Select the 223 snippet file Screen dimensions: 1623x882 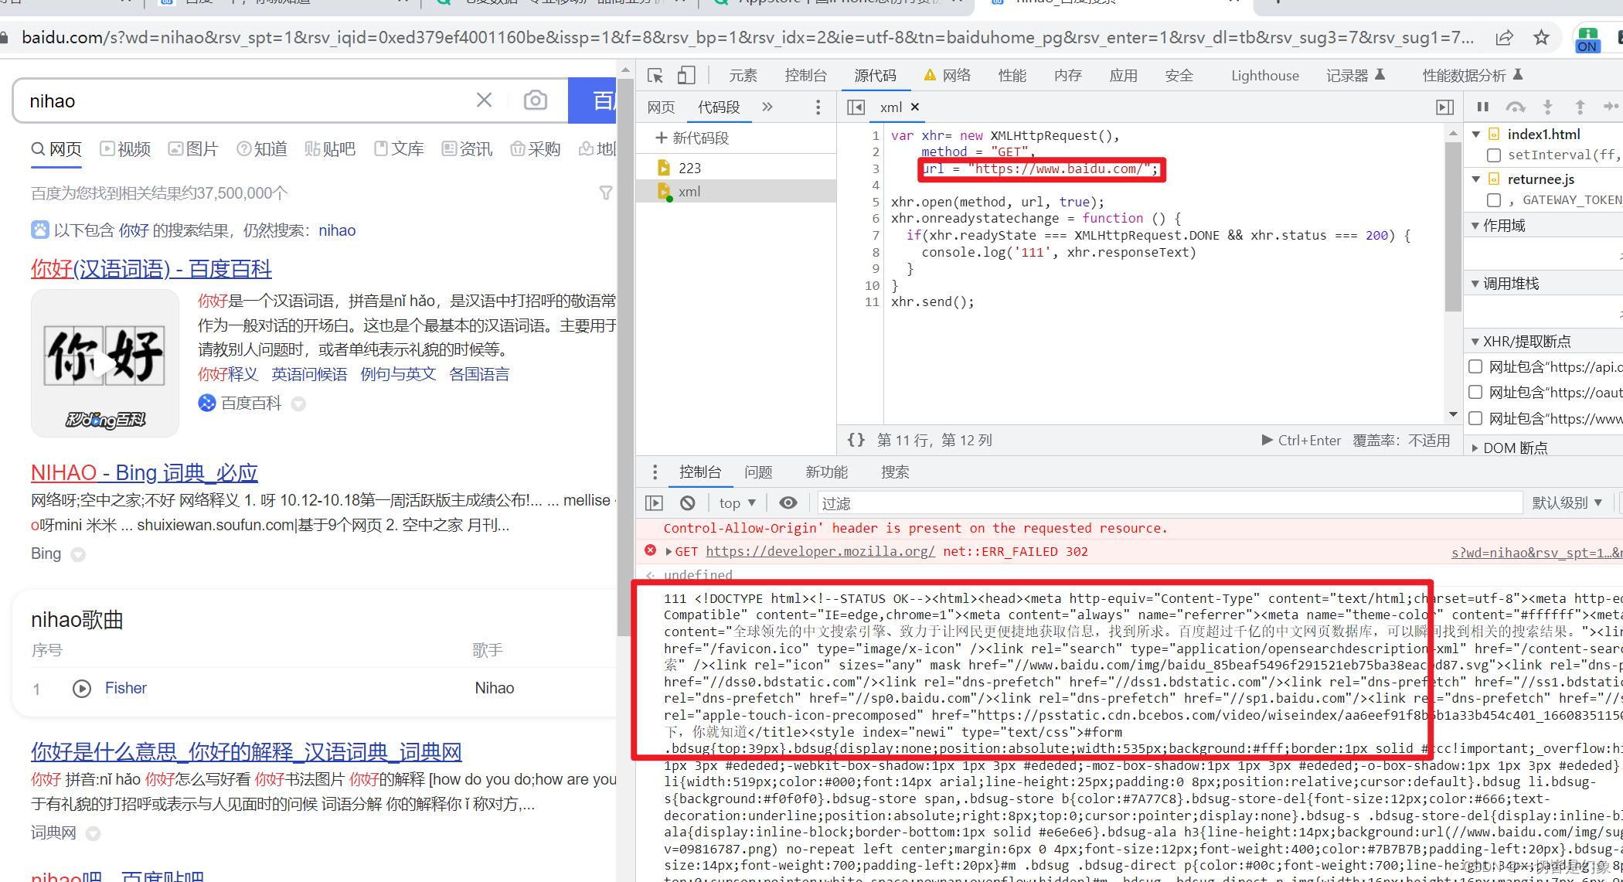736,168
